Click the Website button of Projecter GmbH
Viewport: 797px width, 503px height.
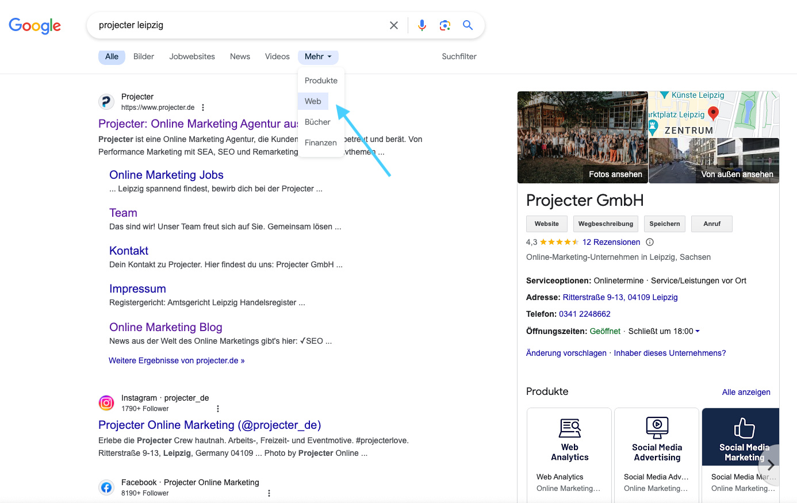pyautogui.click(x=546, y=224)
